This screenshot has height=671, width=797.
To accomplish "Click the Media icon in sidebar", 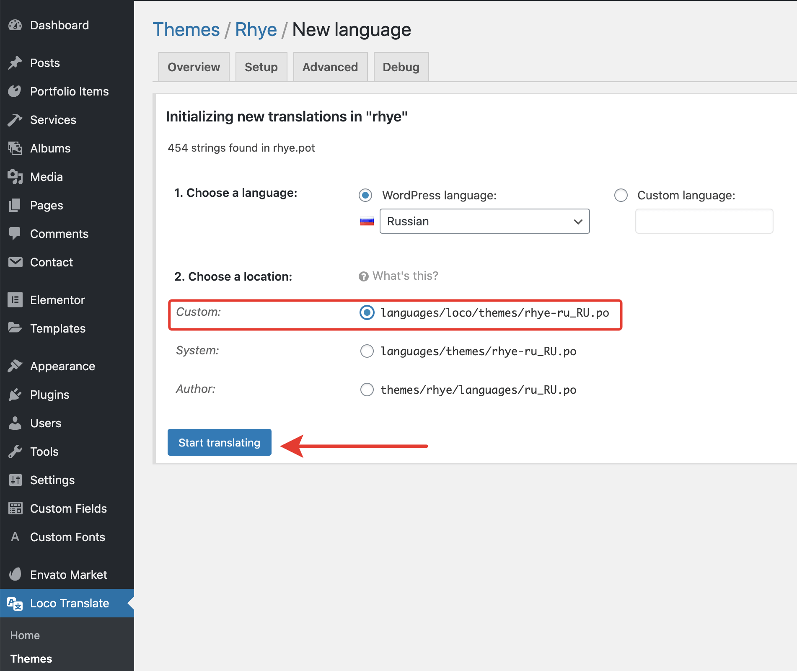I will pos(15,177).
